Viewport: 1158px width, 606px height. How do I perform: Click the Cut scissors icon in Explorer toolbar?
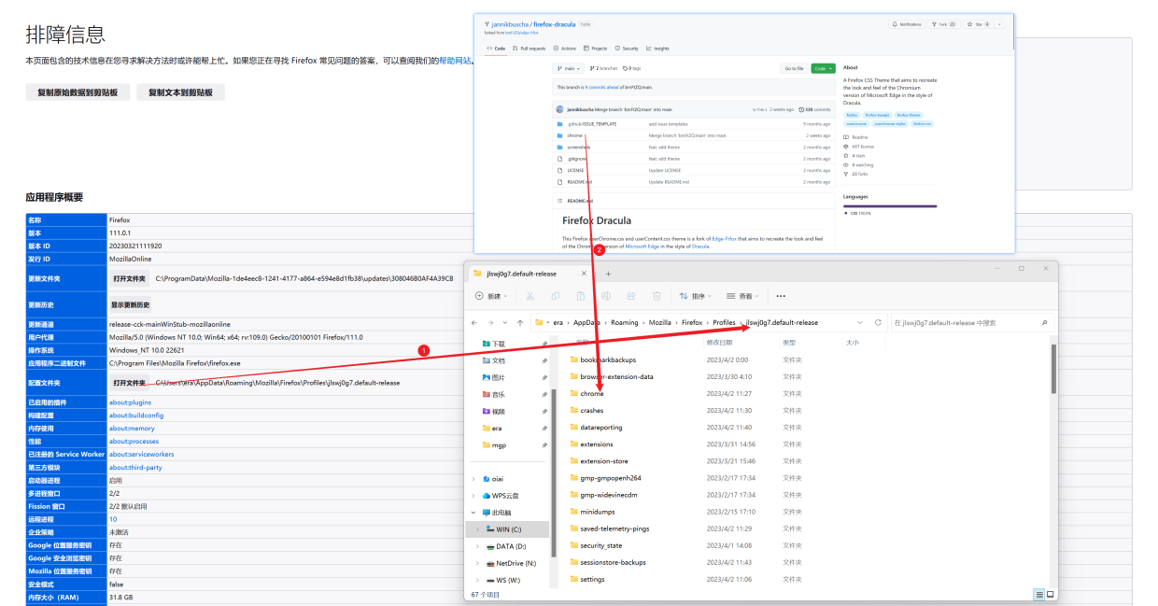530,296
